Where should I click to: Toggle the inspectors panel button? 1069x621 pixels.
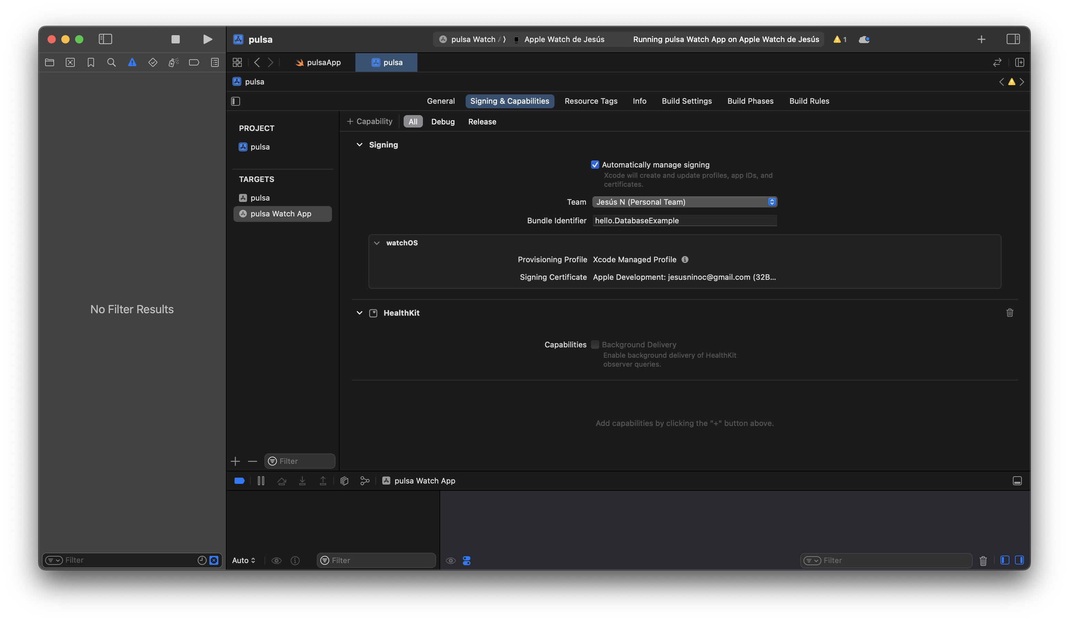[x=1013, y=39]
